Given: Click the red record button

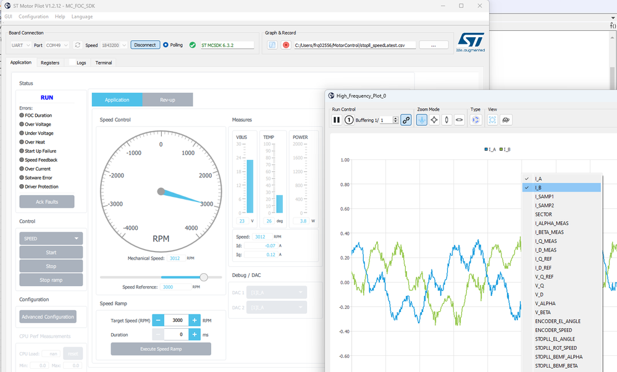Looking at the screenshot, I should pos(286,45).
